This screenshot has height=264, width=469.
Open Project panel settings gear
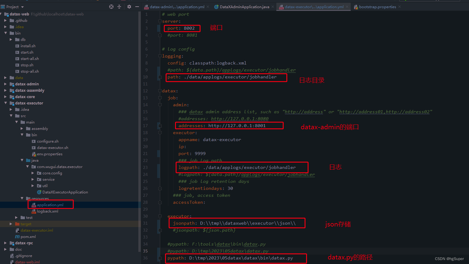click(129, 7)
